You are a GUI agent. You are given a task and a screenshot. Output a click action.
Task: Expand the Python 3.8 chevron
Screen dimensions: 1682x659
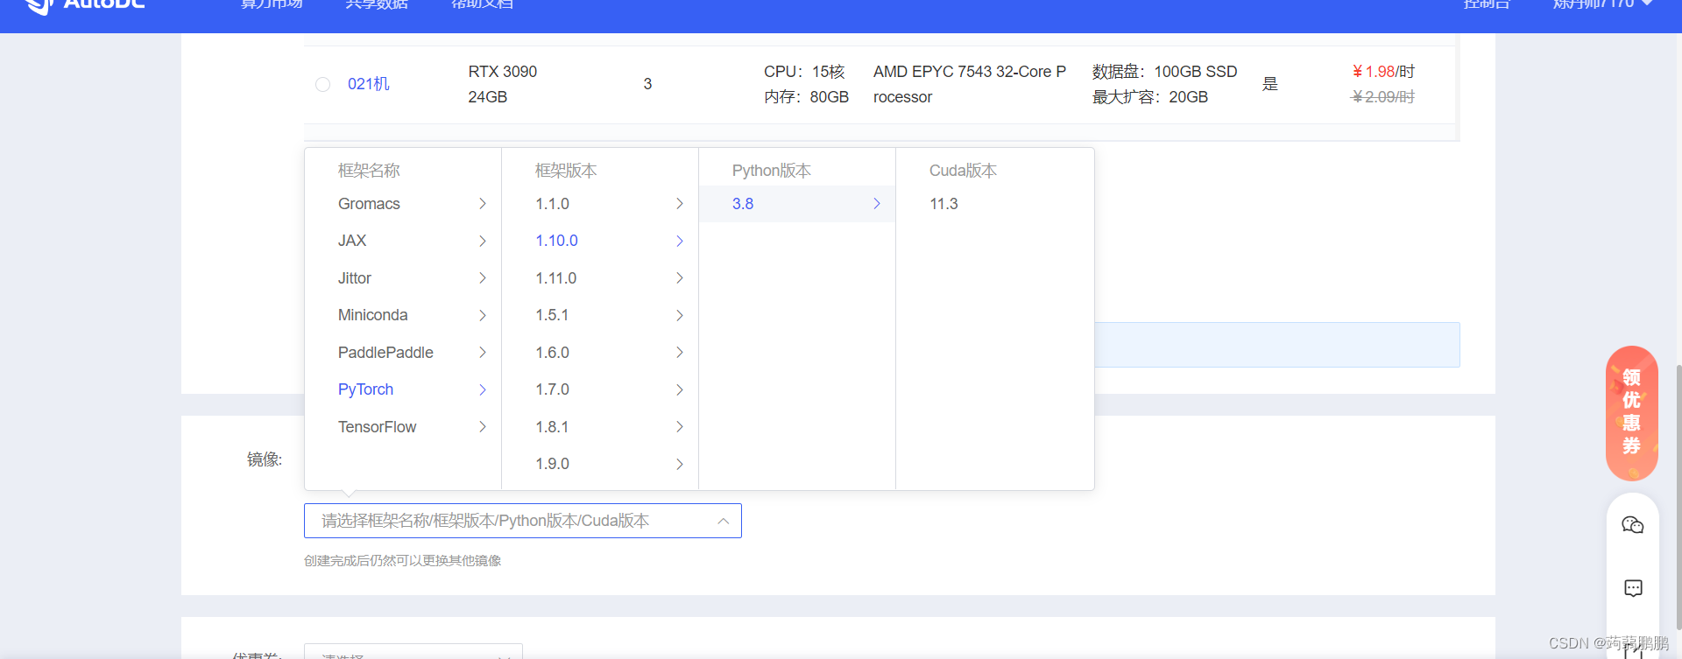877,204
